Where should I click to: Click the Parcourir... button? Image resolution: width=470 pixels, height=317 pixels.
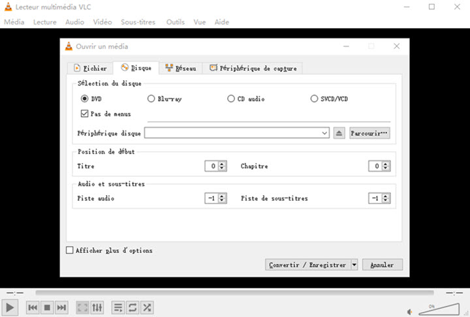pyautogui.click(x=369, y=133)
